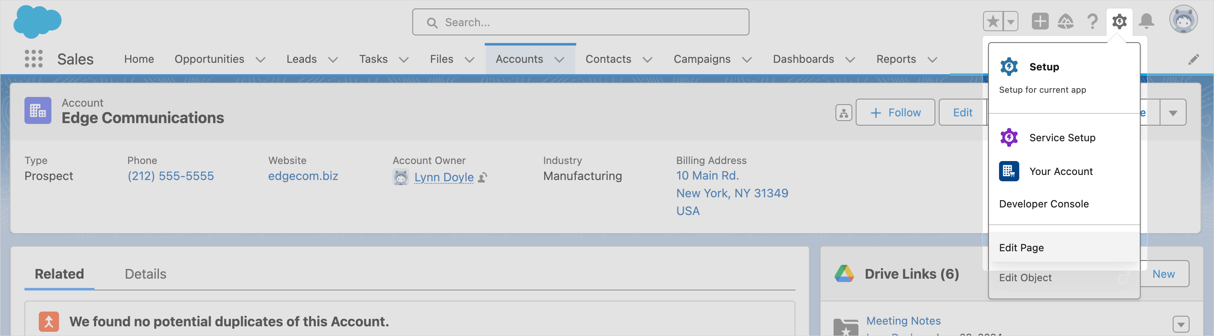
Task: Follow the Edge Communications account
Action: click(895, 113)
